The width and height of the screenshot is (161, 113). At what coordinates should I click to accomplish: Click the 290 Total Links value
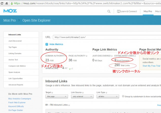tap(122, 65)
